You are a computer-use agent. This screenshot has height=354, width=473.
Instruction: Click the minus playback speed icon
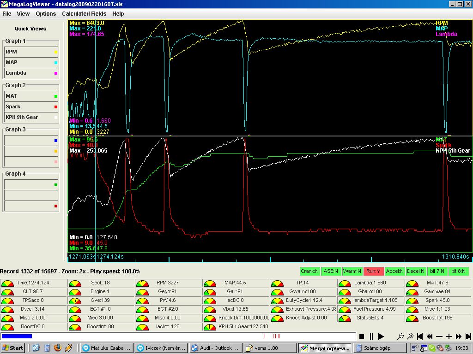click(x=439, y=337)
